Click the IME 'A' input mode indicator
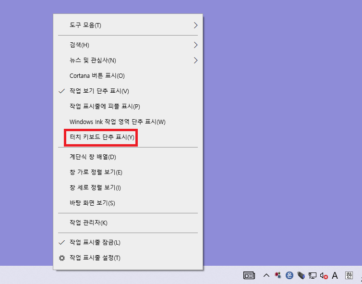 [335, 275]
